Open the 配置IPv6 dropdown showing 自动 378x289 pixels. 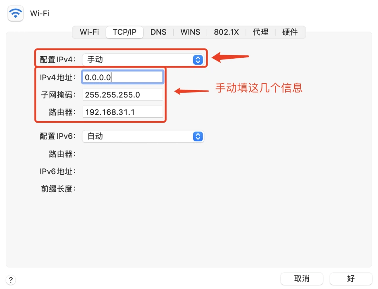coord(143,136)
